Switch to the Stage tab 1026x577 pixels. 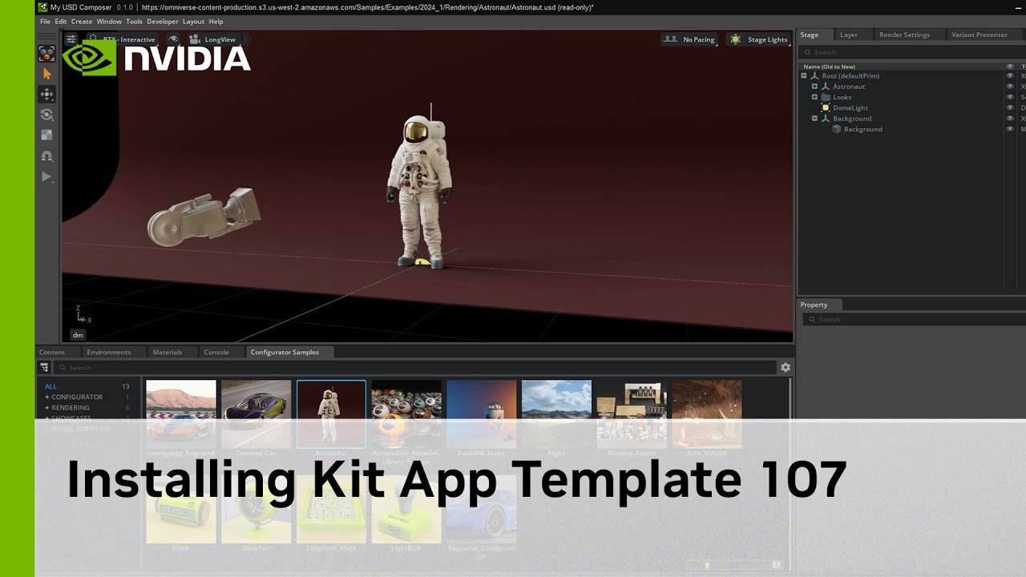(x=816, y=34)
